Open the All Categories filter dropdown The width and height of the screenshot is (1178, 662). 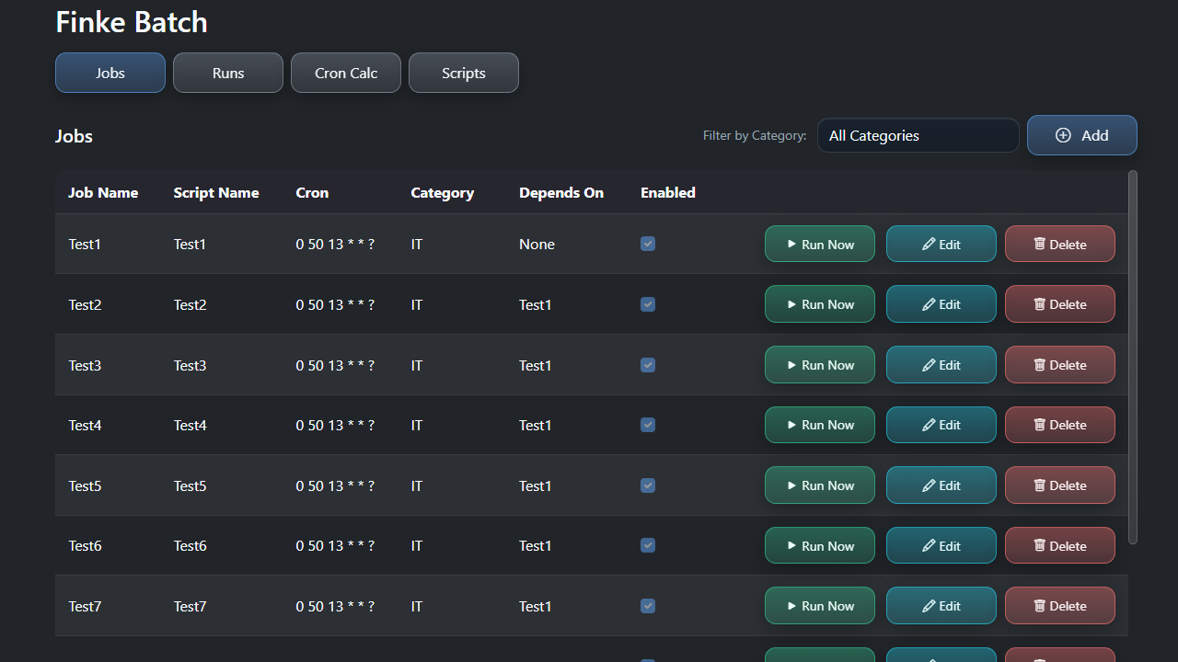pyautogui.click(x=918, y=135)
